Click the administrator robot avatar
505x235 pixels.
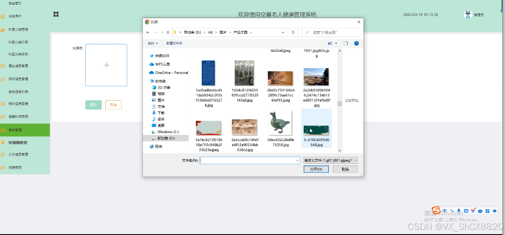tap(468, 14)
